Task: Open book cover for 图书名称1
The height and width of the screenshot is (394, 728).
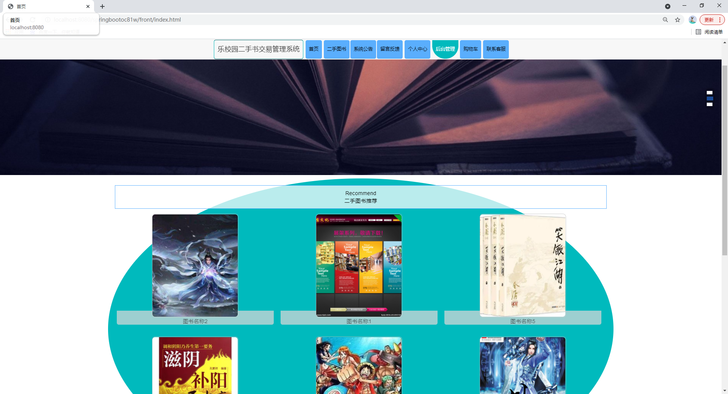Action: point(359,265)
